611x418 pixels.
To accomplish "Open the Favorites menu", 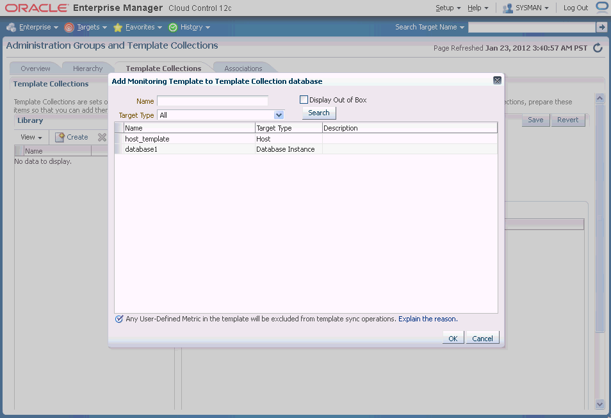I will [143, 28].
